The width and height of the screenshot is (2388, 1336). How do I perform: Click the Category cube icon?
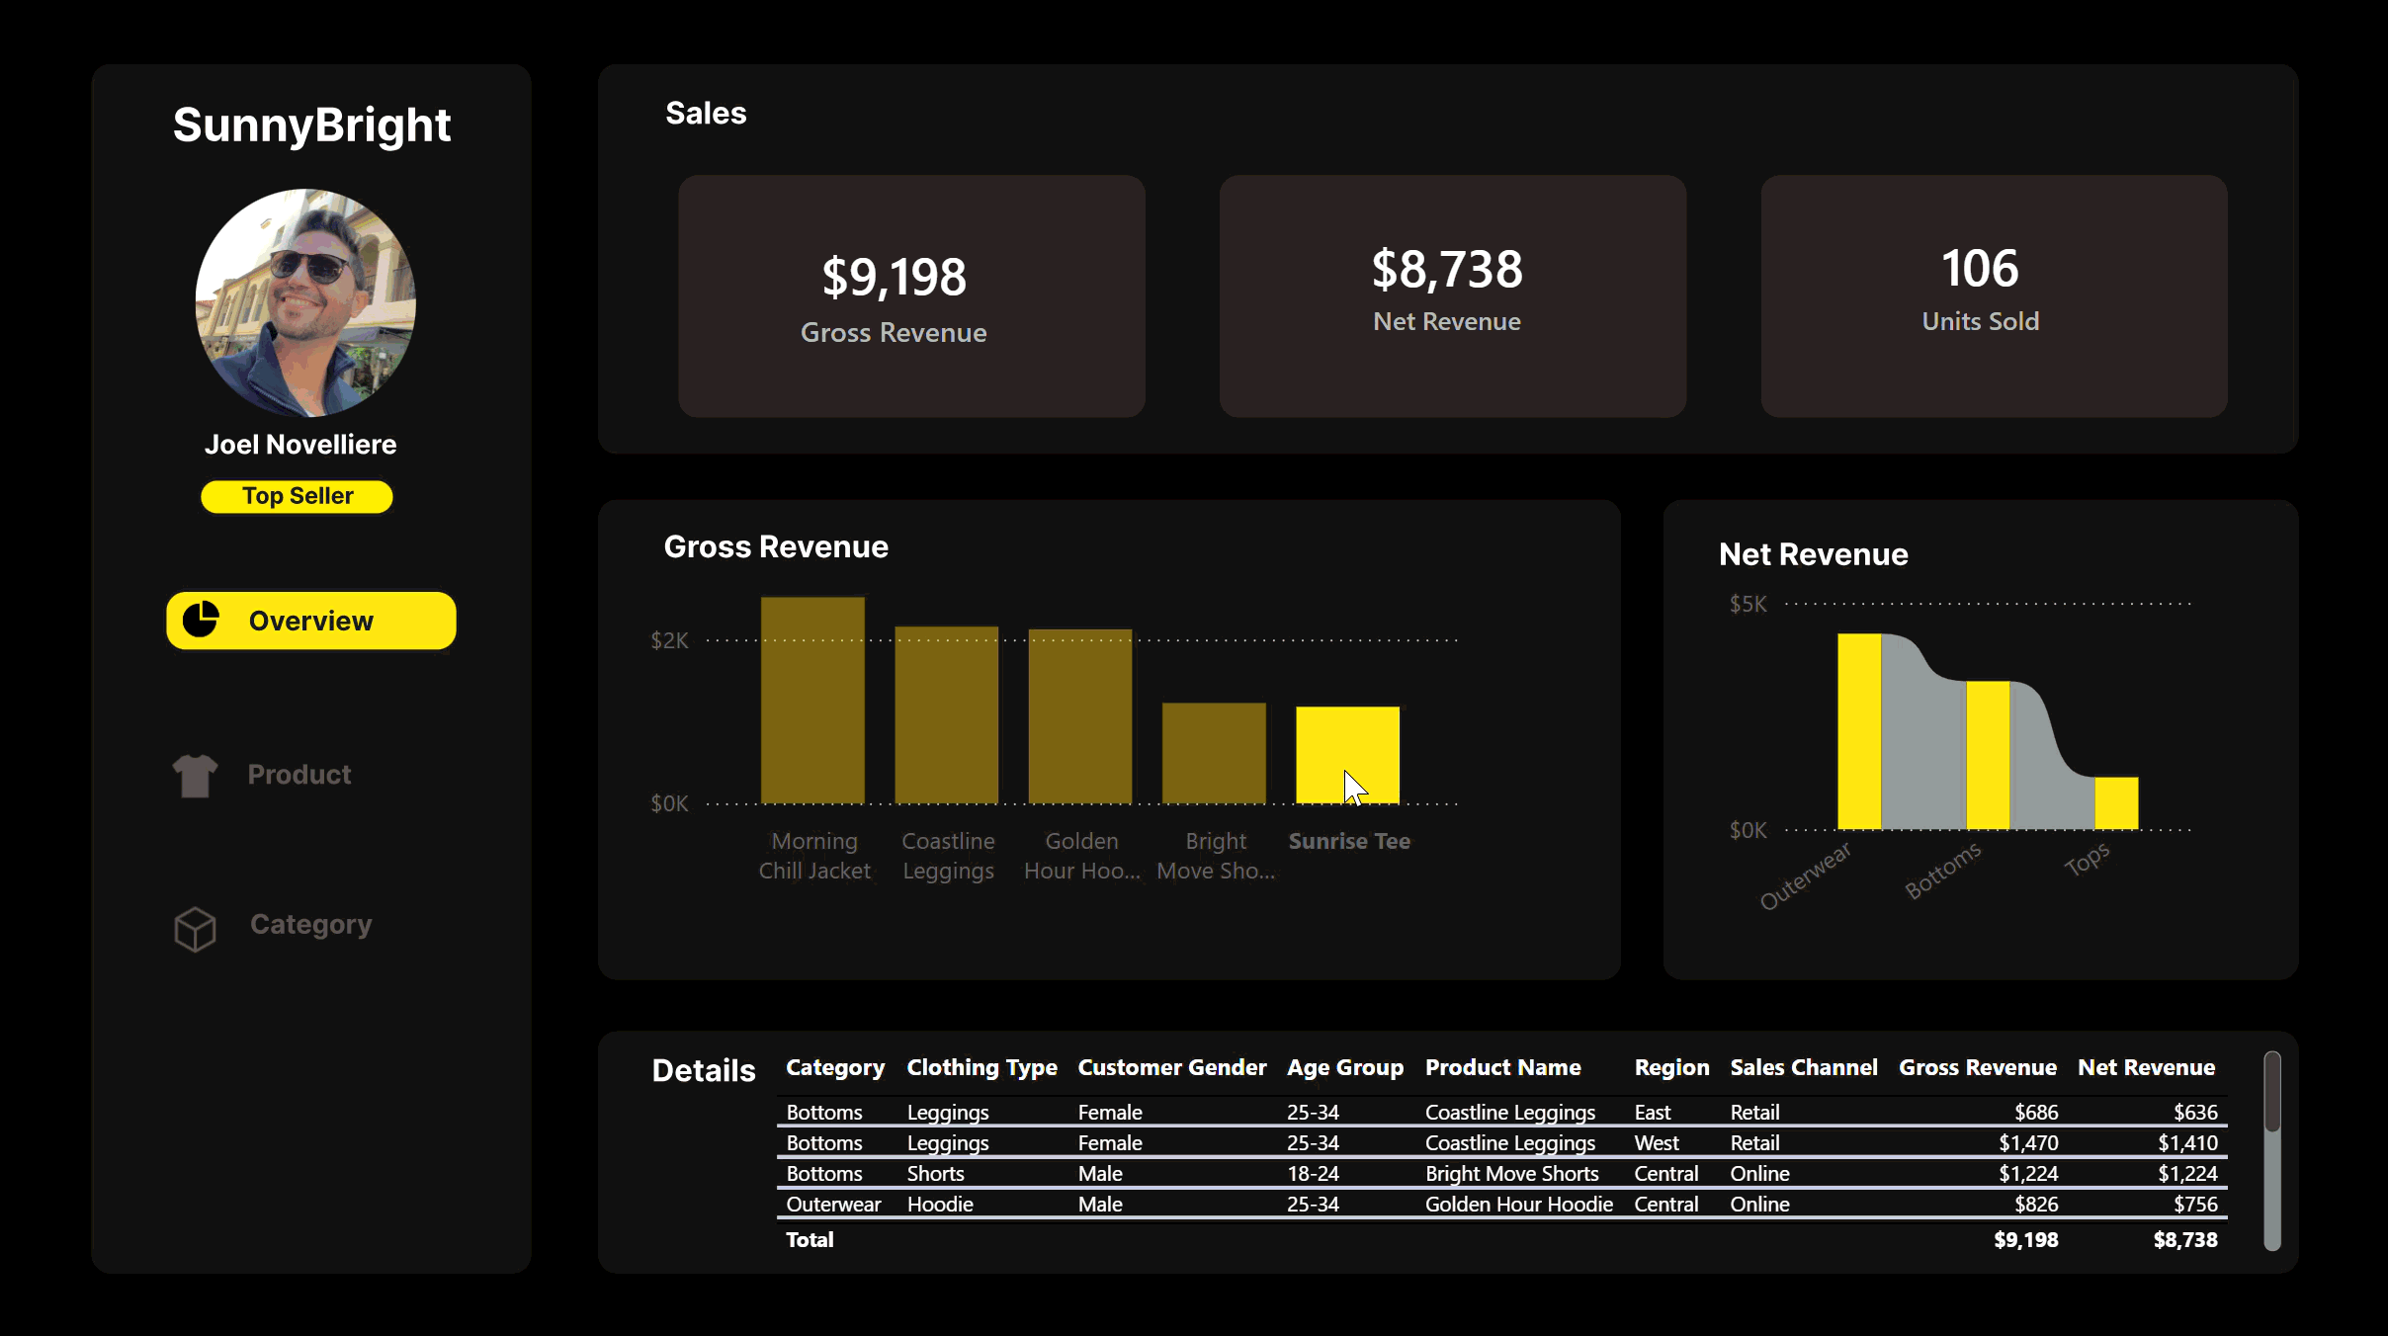point(195,929)
